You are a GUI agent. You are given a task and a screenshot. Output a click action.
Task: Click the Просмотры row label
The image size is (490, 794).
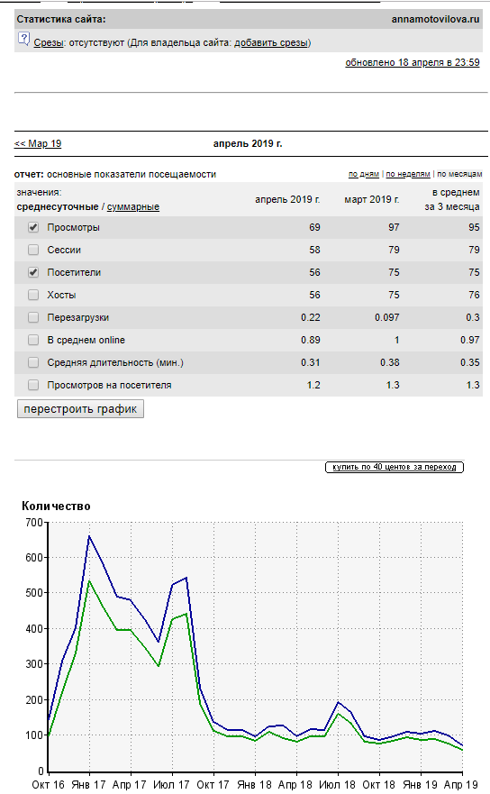[x=73, y=227]
